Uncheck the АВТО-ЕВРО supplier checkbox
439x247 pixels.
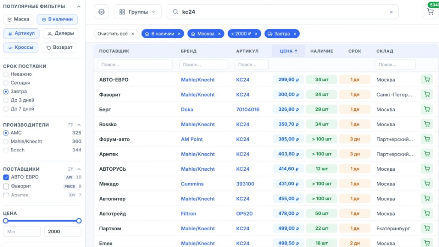tap(6, 177)
